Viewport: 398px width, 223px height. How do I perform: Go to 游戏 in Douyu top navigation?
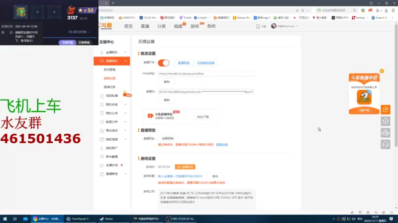(195, 26)
